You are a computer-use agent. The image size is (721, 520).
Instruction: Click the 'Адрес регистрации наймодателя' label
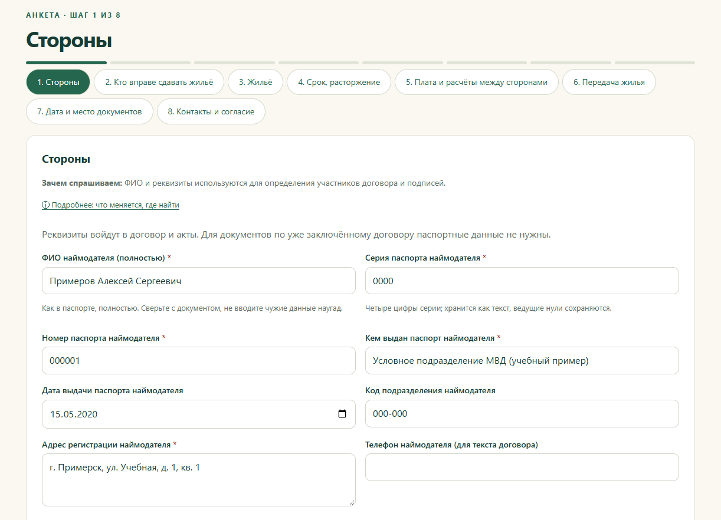click(x=109, y=445)
